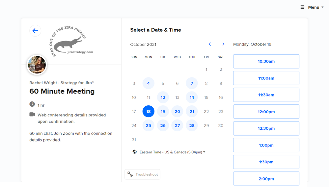The image size is (329, 187).
Task: Click the globe time zone icon
Action: click(135, 152)
